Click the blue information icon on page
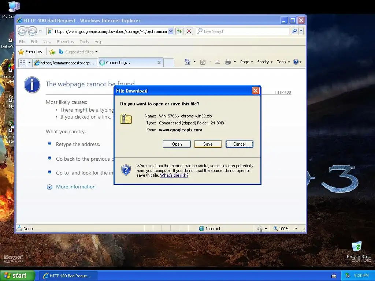 point(32,85)
